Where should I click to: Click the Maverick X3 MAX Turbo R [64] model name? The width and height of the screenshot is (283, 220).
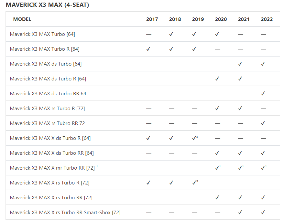[x=45, y=49]
